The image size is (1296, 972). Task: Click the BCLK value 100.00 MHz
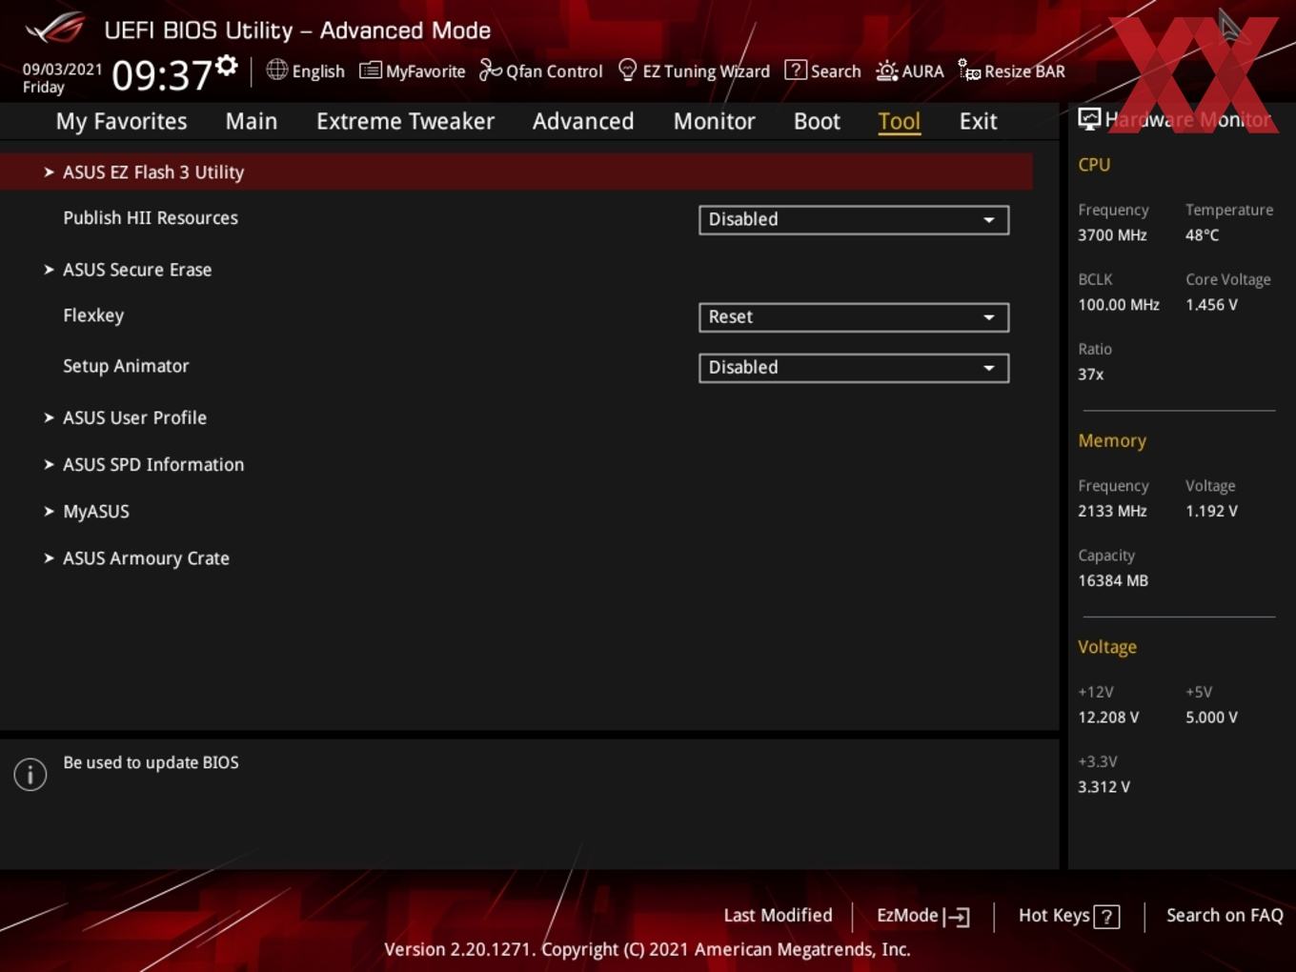click(x=1119, y=305)
